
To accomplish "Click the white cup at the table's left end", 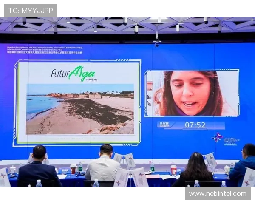I will [13, 170].
